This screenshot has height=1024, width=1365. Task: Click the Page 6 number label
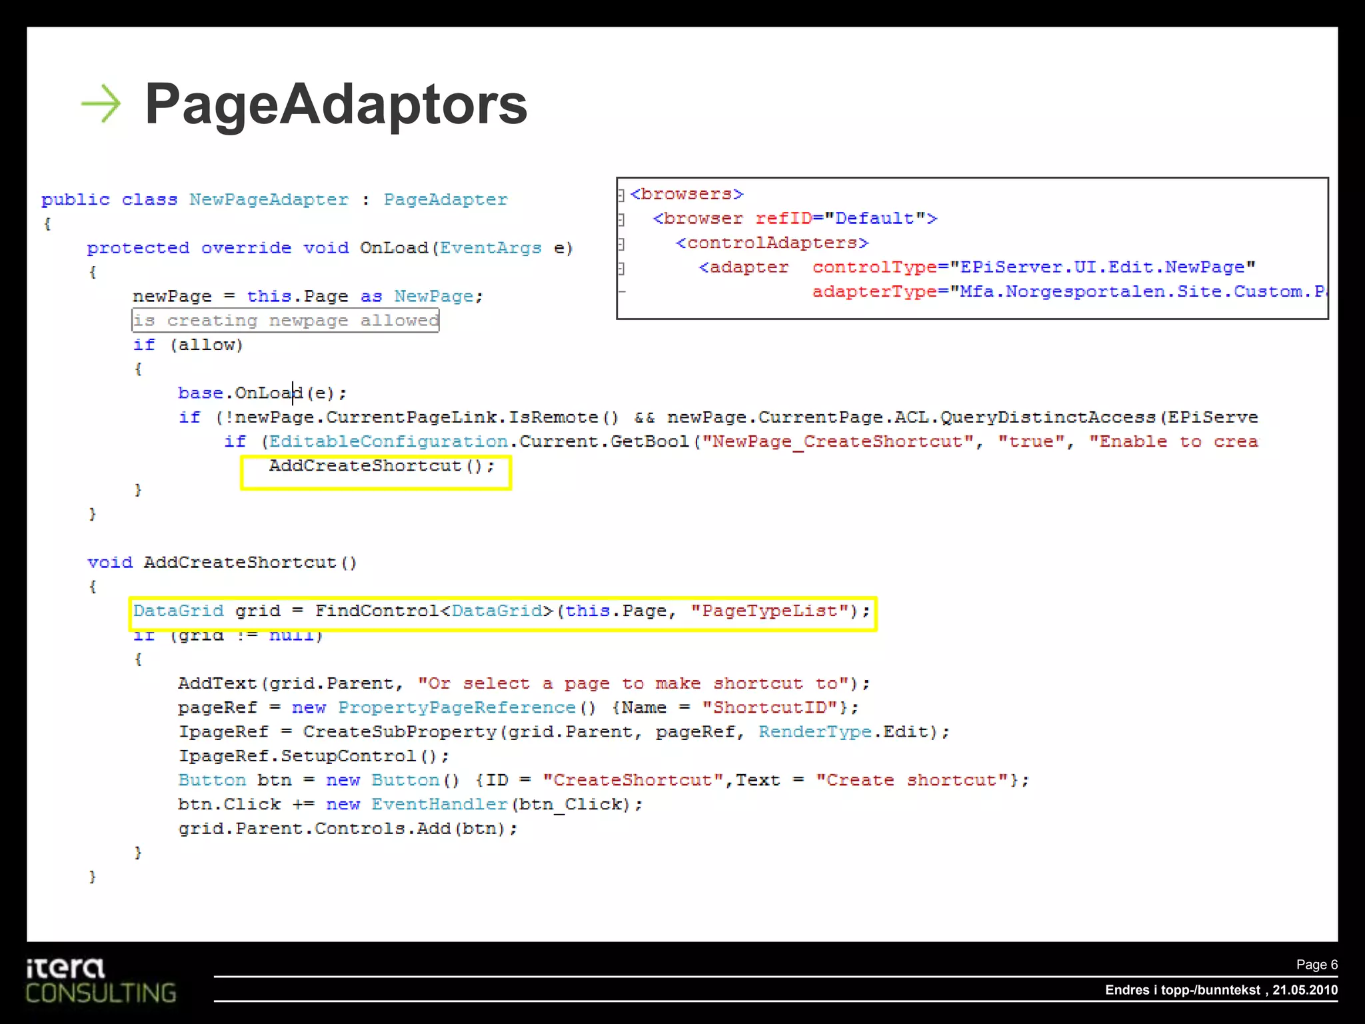pyautogui.click(x=1316, y=965)
